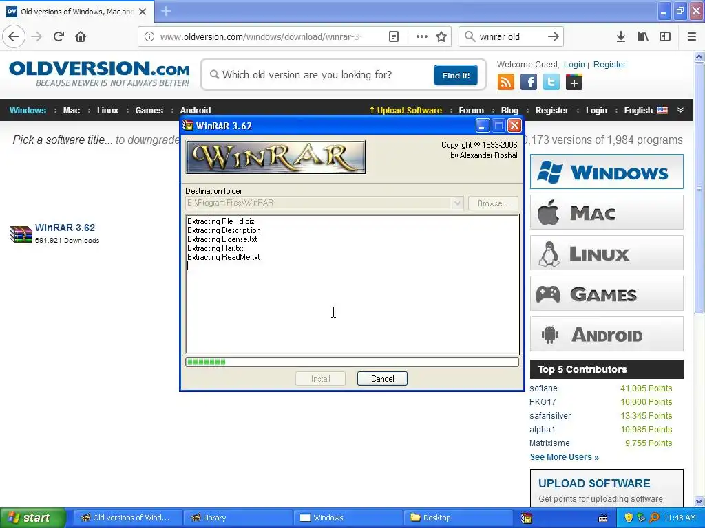Open Blog in the navigation bar
The height and width of the screenshot is (528, 705).
coord(510,111)
